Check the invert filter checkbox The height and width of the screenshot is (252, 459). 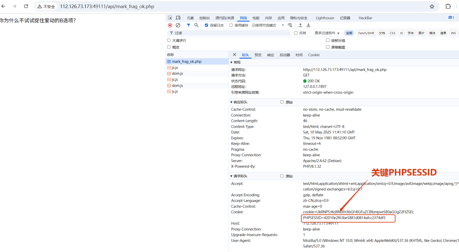coord(296,33)
